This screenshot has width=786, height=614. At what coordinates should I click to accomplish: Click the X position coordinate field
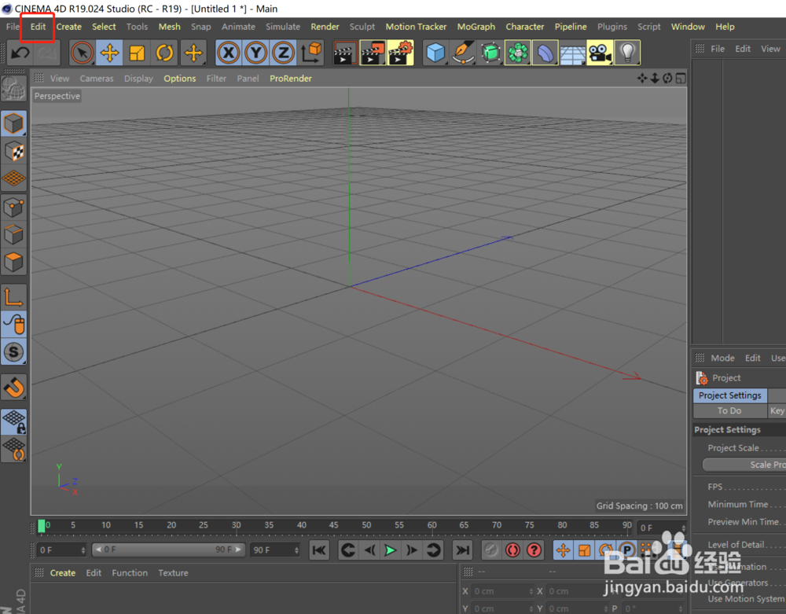point(501,591)
